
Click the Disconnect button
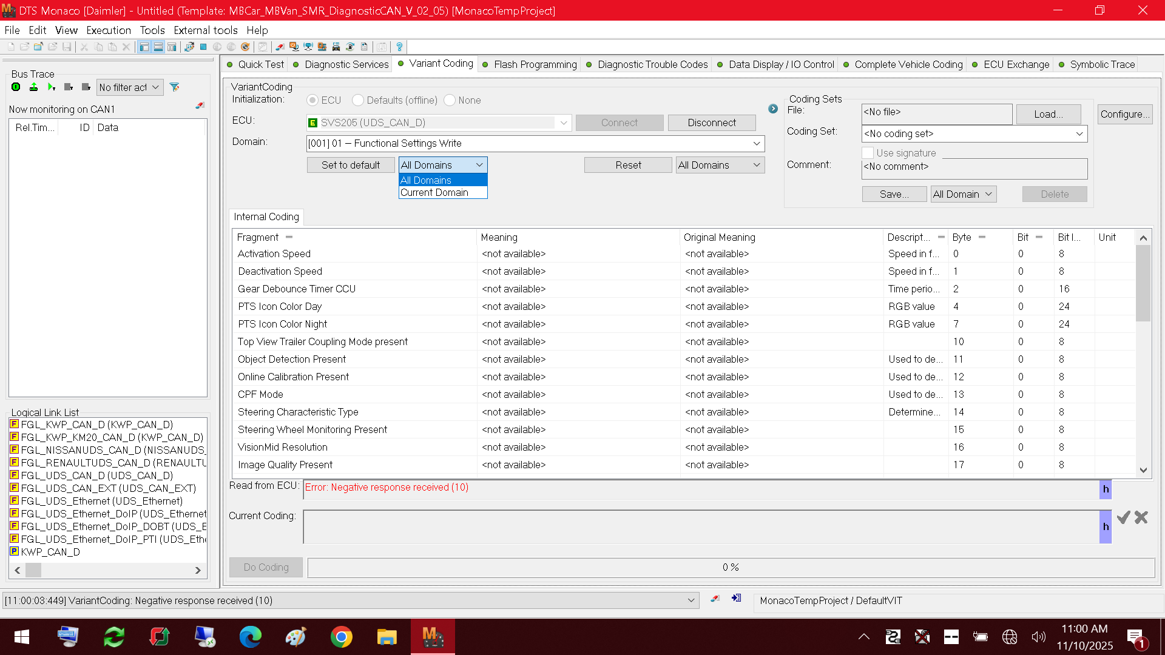tap(712, 123)
